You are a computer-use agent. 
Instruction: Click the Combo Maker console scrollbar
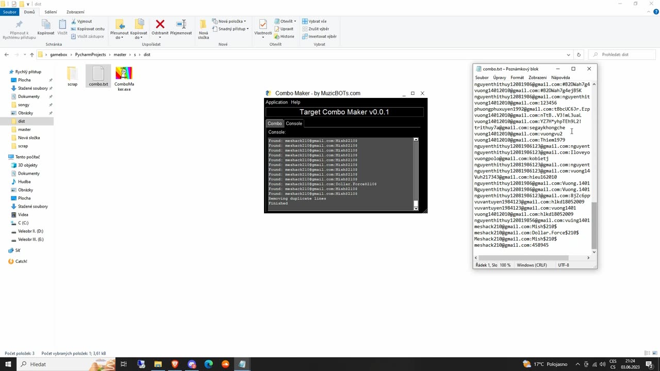416,174
